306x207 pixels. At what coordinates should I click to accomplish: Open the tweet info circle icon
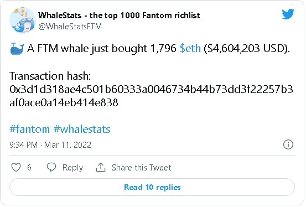[x=288, y=144]
